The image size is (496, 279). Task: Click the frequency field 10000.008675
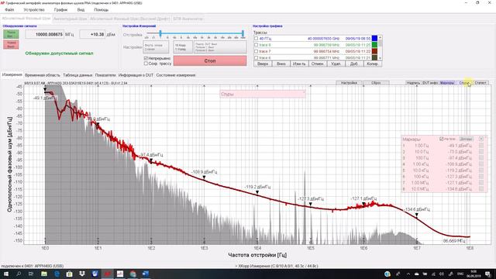[x=44, y=34]
